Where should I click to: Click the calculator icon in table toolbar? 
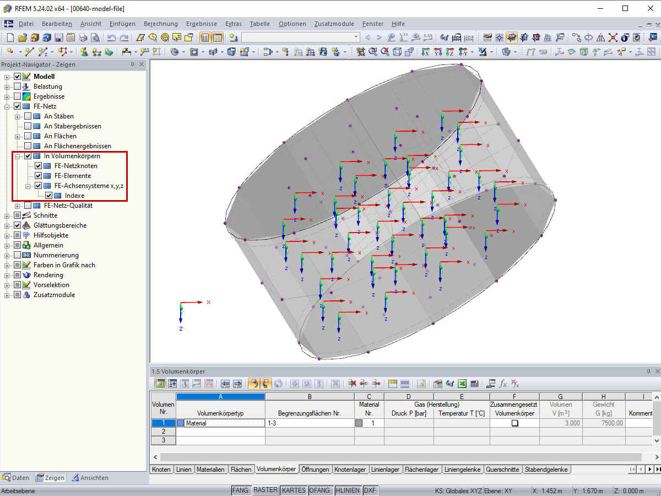coord(474,384)
